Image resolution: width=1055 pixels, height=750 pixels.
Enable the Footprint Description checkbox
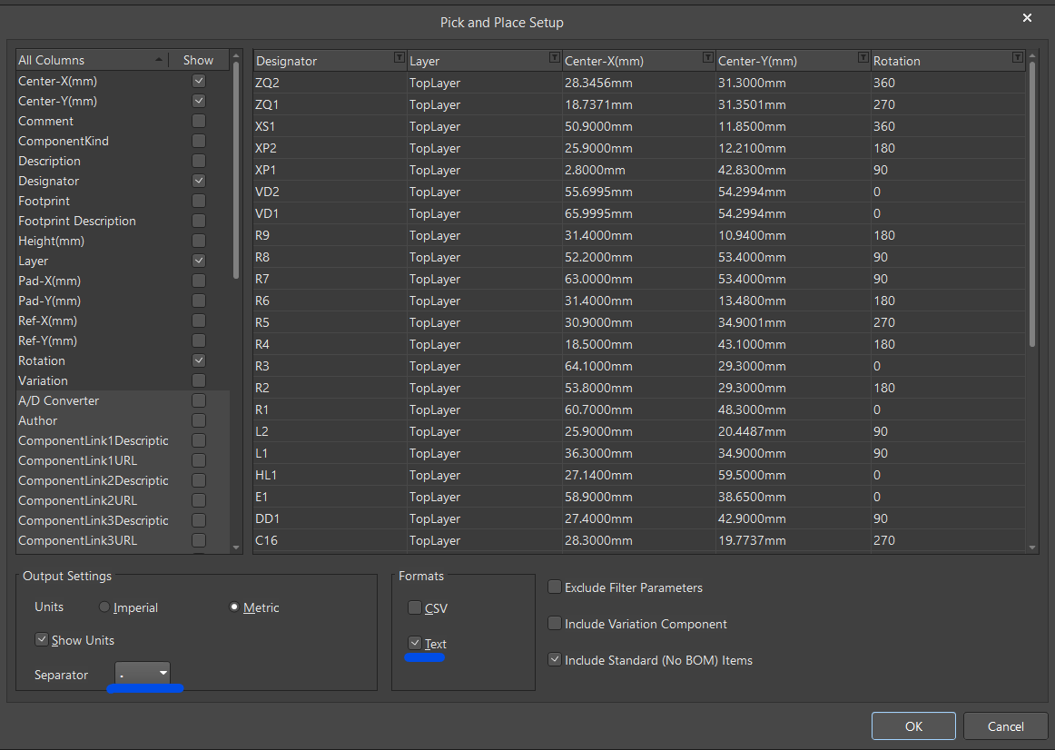pyautogui.click(x=199, y=221)
